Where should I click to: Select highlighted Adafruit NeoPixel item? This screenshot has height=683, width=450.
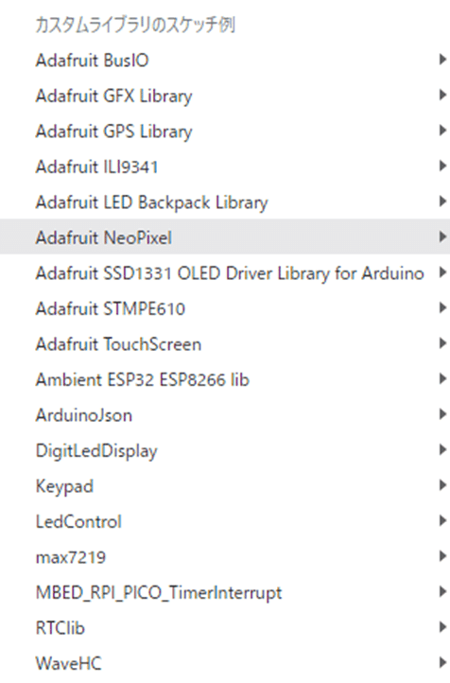225,237
